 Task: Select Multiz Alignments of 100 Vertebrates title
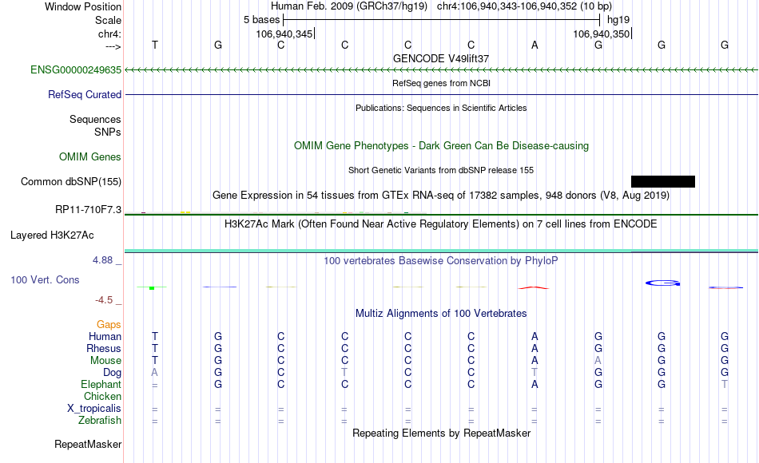click(441, 314)
